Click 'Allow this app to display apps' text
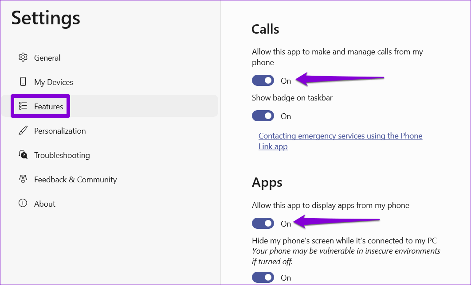Image resolution: width=471 pixels, height=285 pixels. (330, 205)
